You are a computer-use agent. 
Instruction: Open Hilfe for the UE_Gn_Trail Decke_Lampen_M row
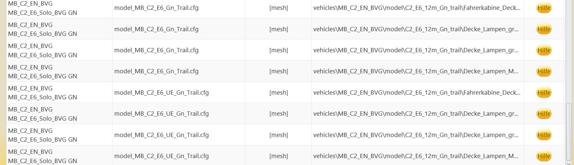tap(544, 156)
